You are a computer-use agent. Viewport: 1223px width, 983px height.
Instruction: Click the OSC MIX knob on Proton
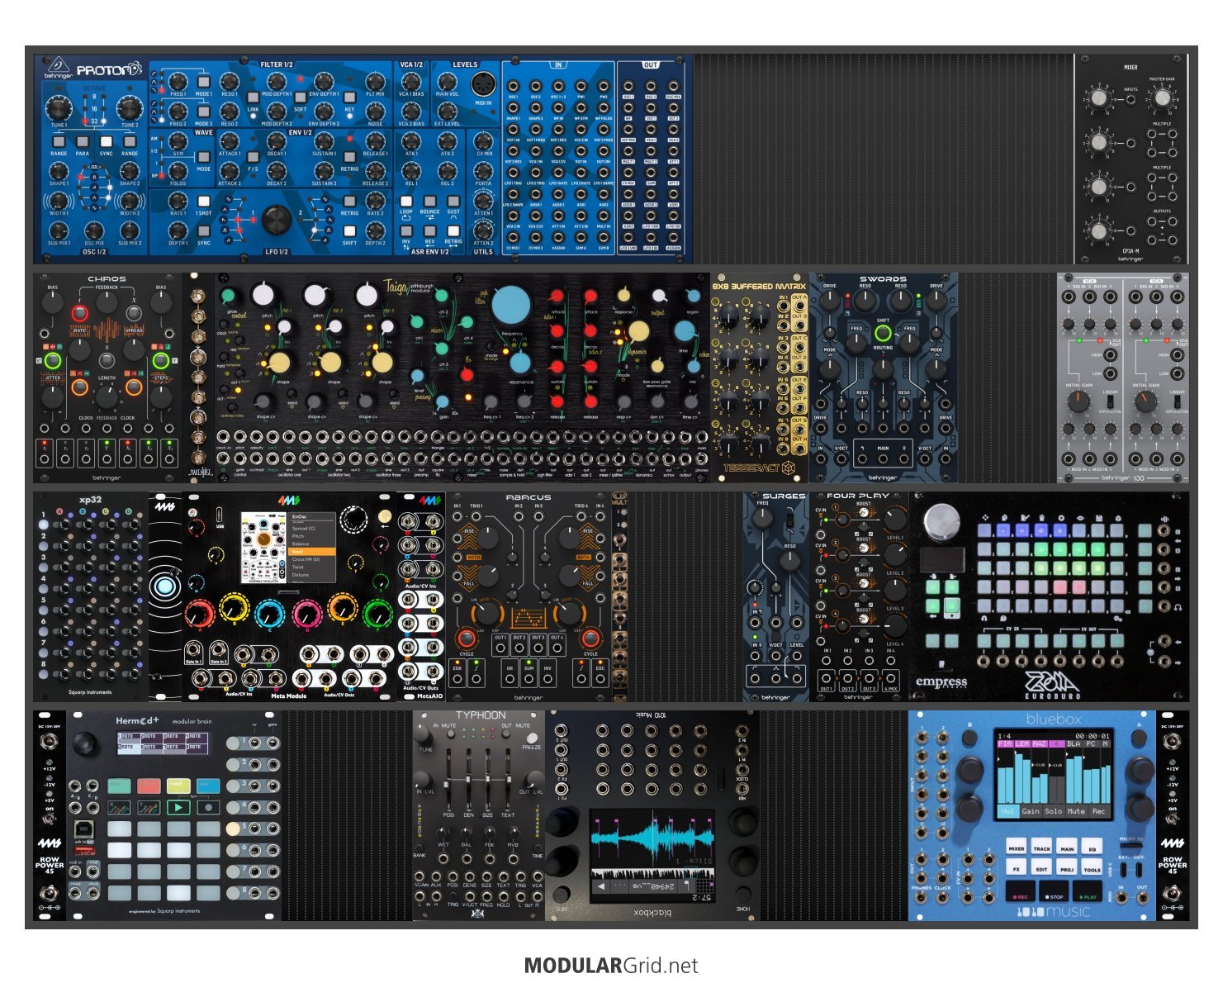[x=94, y=230]
